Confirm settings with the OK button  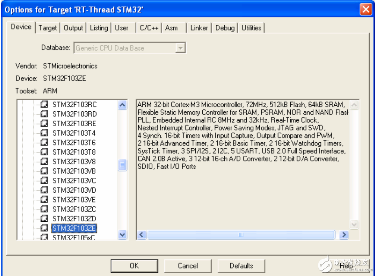[134, 266]
